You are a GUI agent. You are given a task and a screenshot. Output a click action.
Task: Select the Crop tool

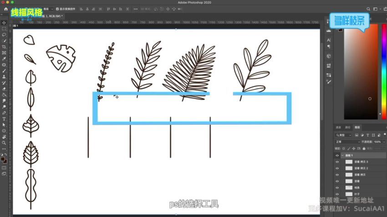pyautogui.click(x=4, y=47)
